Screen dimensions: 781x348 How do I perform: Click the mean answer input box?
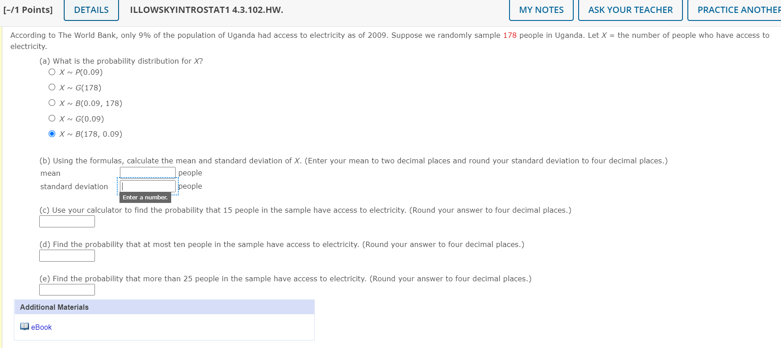point(147,172)
